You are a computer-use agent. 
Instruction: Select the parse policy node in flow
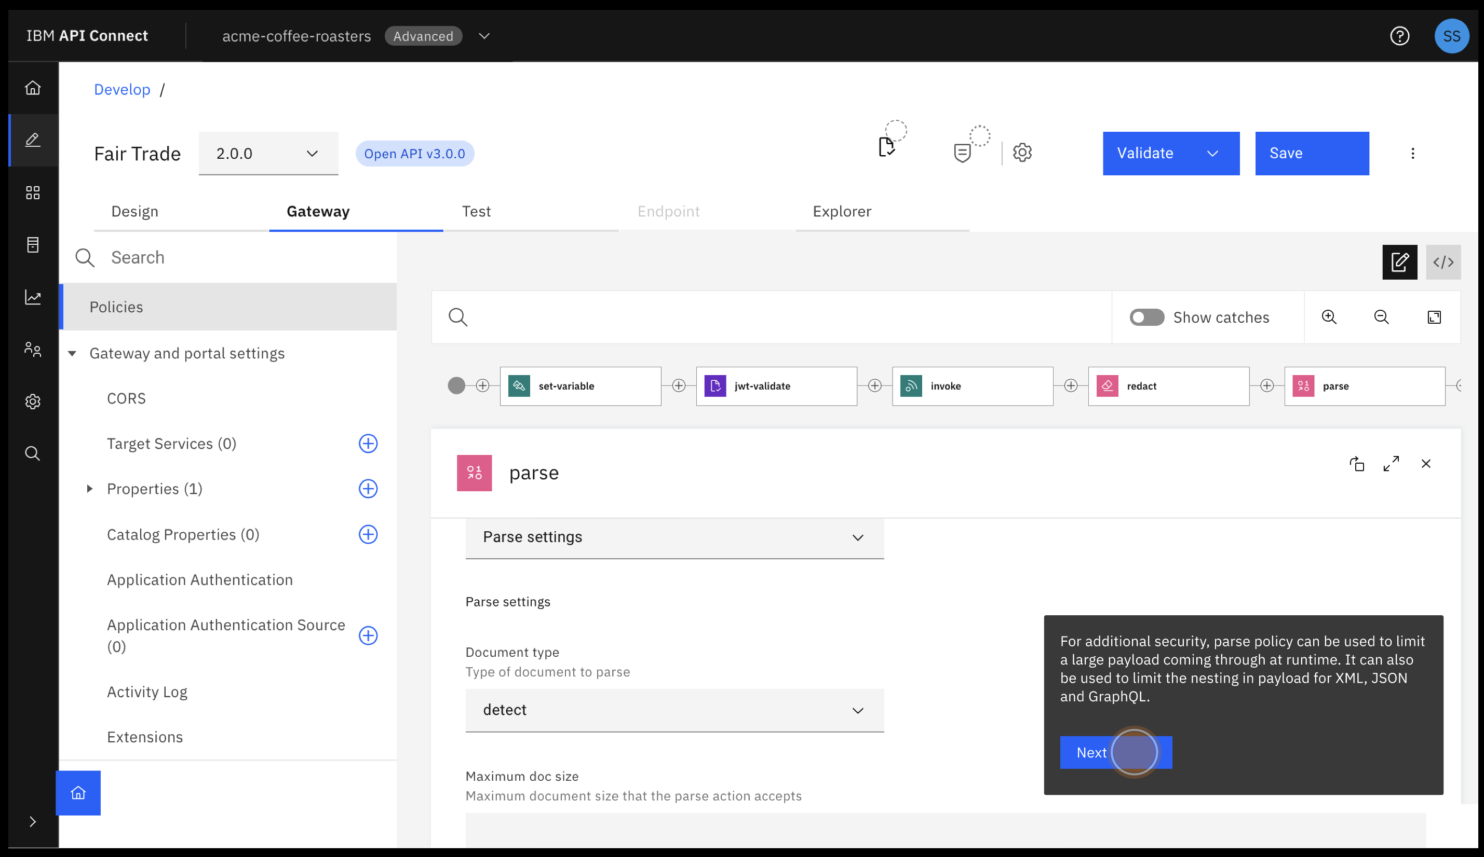click(x=1365, y=386)
